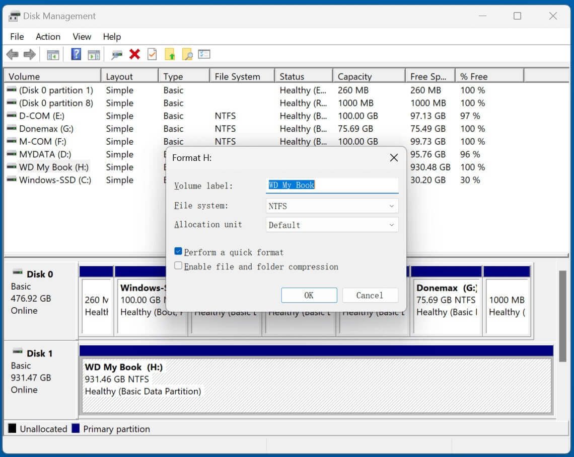Confirm the format with OK
Viewport: 574px width, 457px height.
(x=309, y=295)
